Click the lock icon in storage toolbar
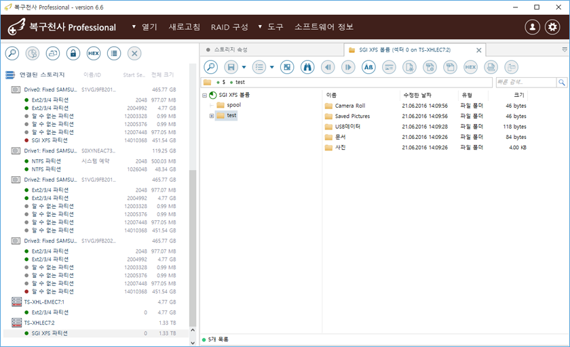The height and width of the screenshot is (347, 570). [73, 53]
